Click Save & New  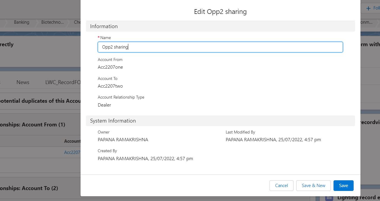(313, 185)
